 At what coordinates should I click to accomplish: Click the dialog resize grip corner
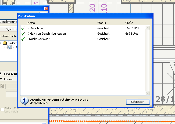(x=151, y=105)
